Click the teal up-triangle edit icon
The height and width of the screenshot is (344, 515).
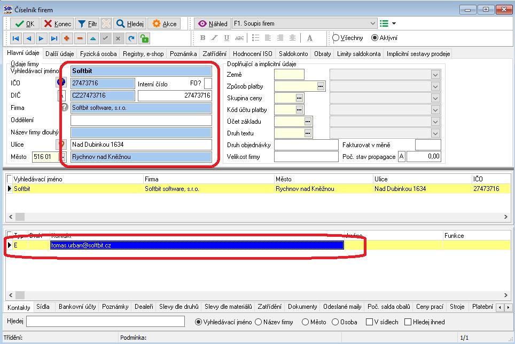click(x=92, y=39)
